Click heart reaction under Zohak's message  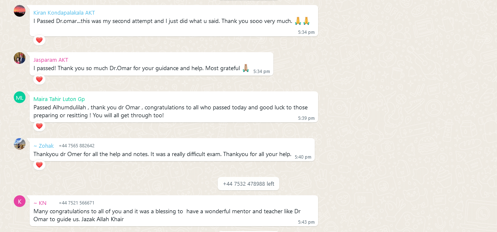(x=39, y=165)
